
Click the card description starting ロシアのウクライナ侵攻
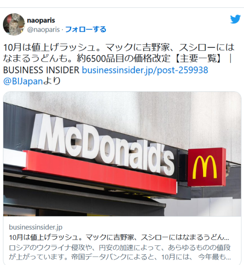coord(120,247)
